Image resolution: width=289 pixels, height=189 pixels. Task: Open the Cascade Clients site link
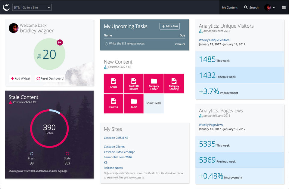pyautogui.click(x=114, y=147)
